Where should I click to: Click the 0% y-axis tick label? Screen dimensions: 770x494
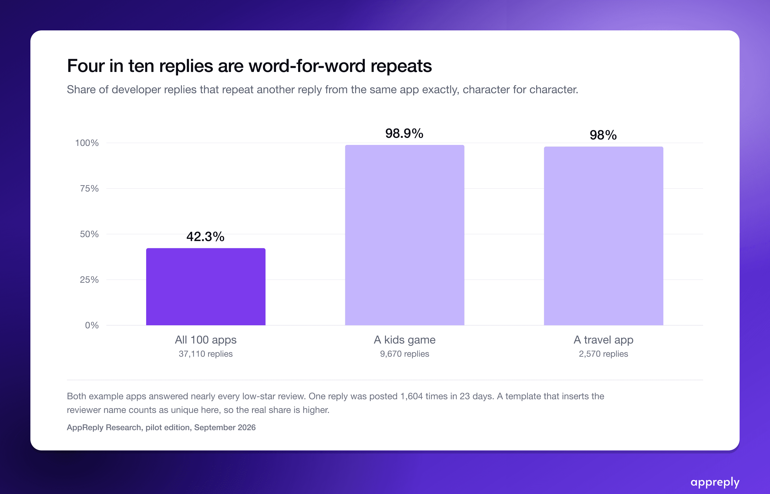(x=92, y=325)
